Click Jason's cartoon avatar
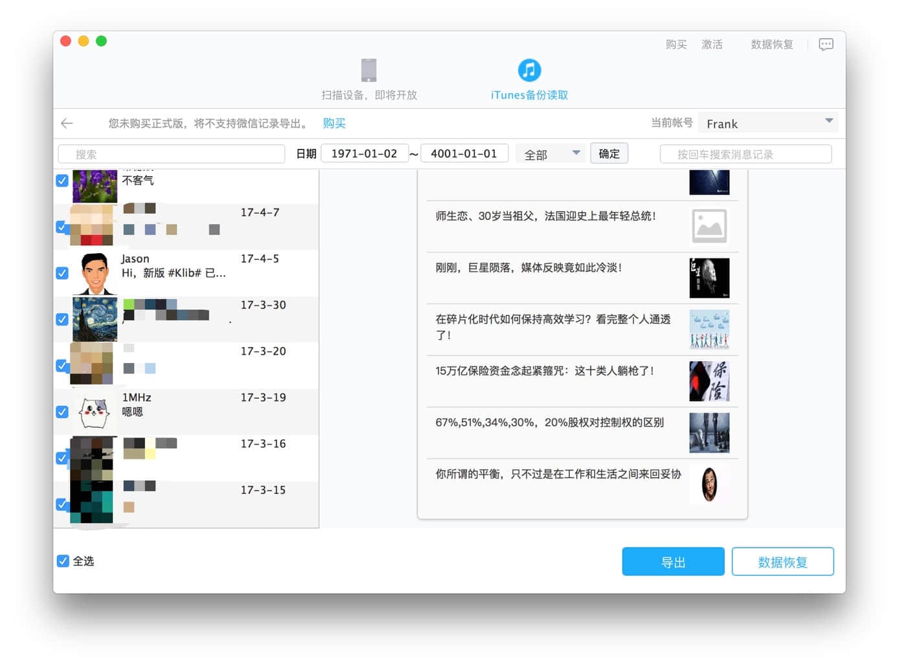 coord(95,273)
